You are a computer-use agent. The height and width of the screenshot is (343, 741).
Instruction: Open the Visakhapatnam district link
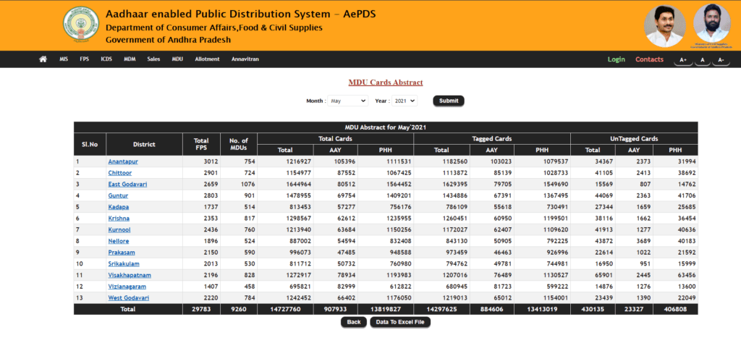click(130, 275)
